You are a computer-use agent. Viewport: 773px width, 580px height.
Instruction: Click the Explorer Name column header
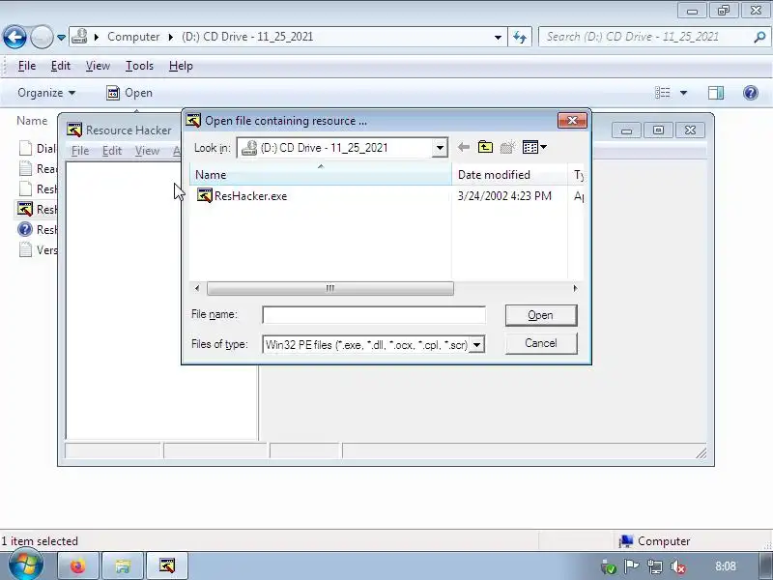click(32, 121)
